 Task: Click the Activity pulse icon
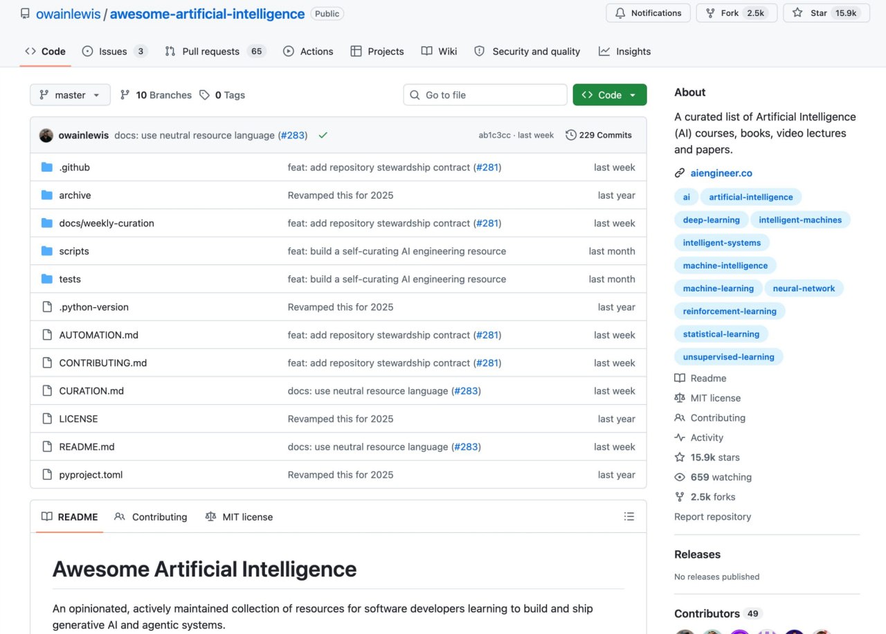click(680, 437)
